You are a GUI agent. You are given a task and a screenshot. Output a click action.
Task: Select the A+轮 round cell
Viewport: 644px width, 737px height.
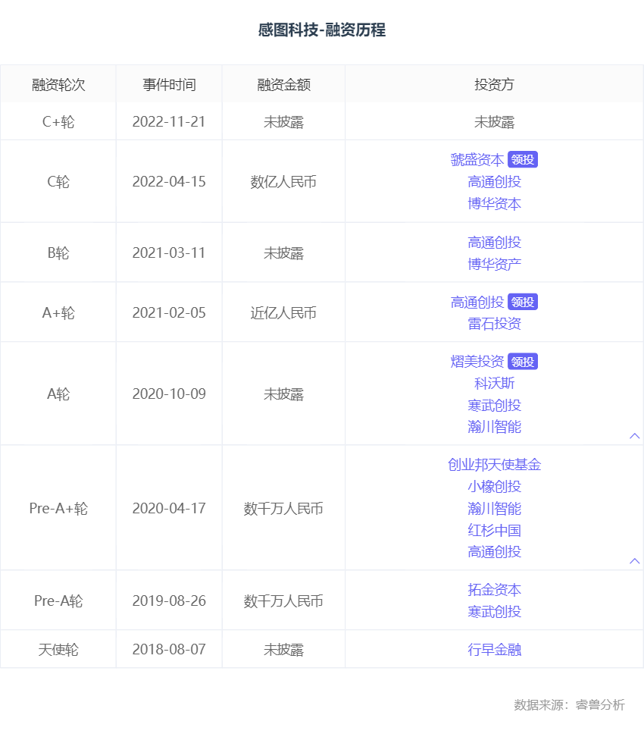click(58, 312)
